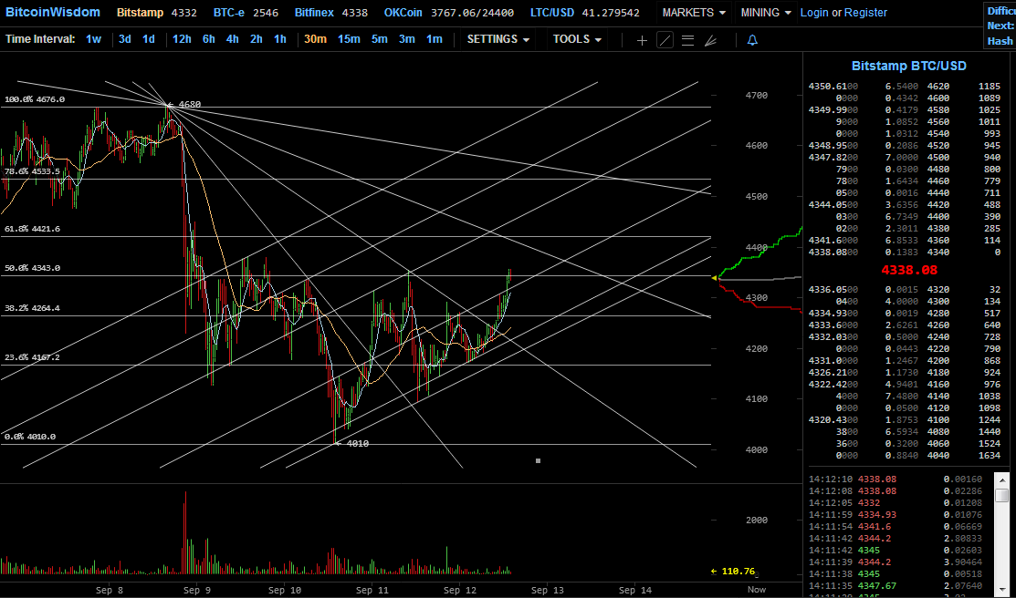This screenshot has width=1016, height=598.
Task: Select the crosshair cursor tool
Action: 642,40
